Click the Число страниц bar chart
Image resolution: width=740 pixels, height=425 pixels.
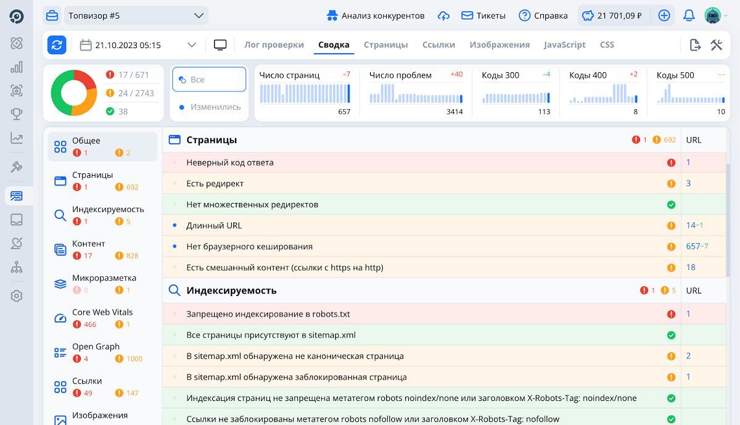(x=305, y=94)
